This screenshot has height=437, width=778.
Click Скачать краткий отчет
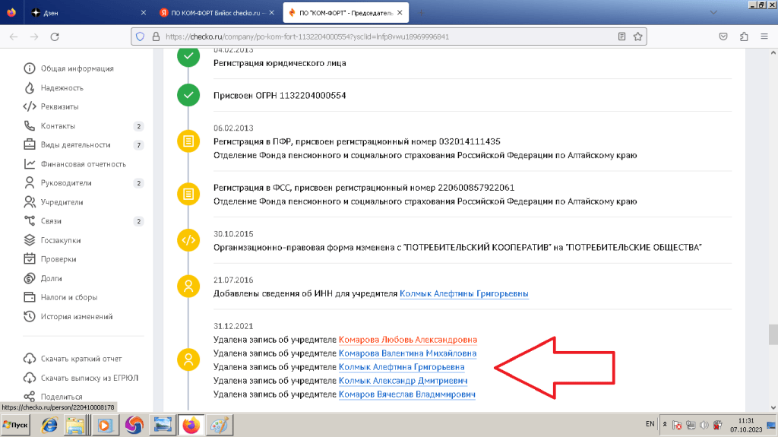click(81, 359)
